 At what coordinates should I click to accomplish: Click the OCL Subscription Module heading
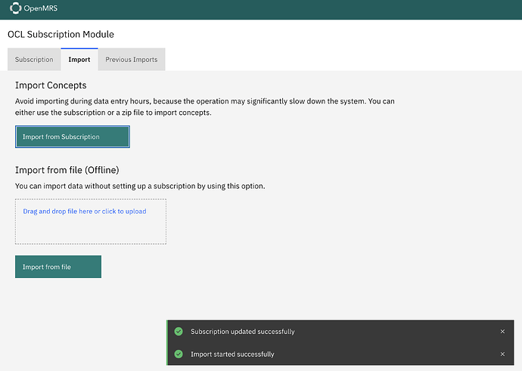(x=61, y=34)
